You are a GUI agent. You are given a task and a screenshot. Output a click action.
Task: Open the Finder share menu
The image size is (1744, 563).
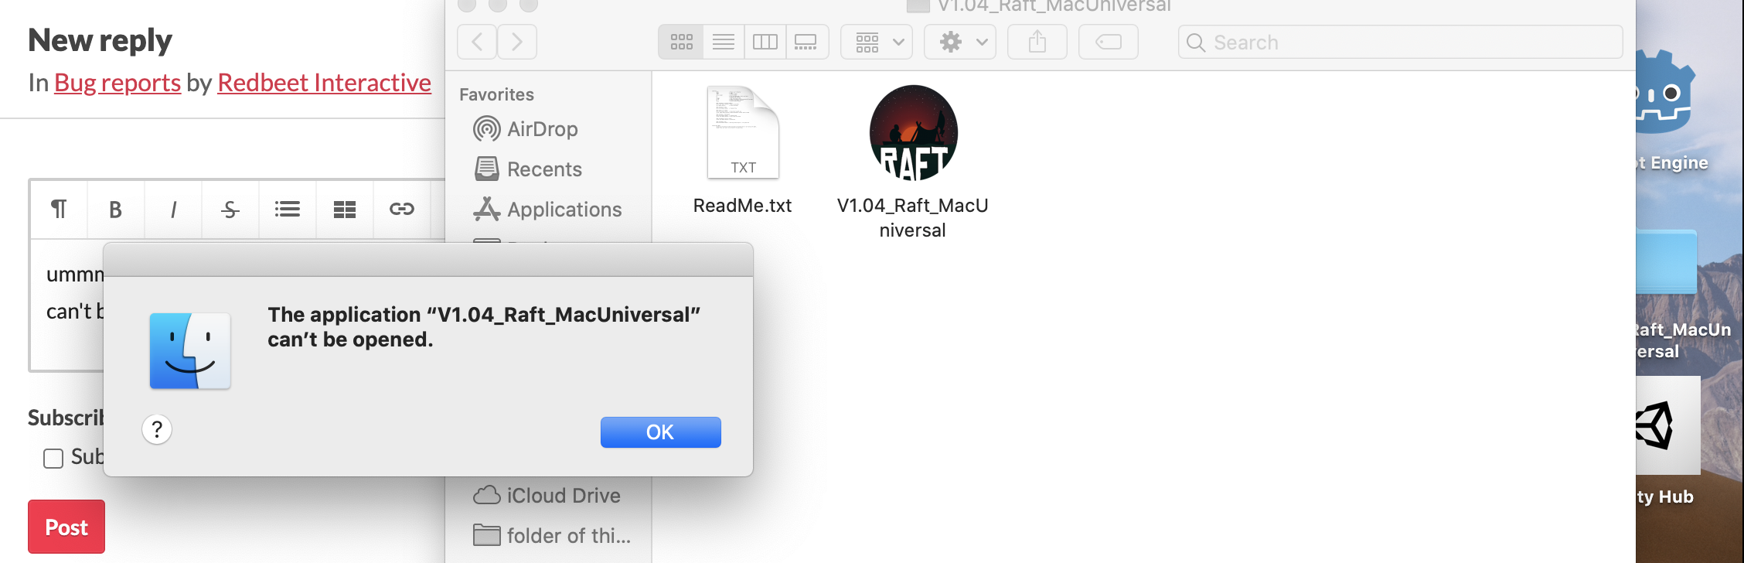(x=1037, y=42)
